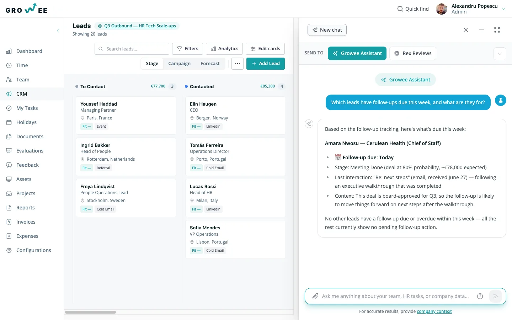The image size is (512, 320).
Task: Switch to the Forecast view tab
Action: (x=210, y=64)
